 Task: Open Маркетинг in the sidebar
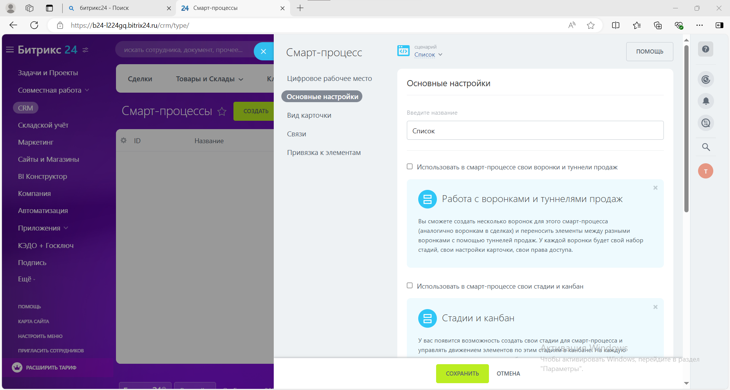tap(35, 142)
